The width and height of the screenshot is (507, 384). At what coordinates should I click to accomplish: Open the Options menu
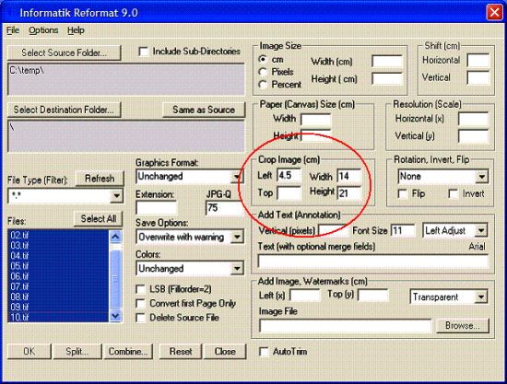[43, 30]
